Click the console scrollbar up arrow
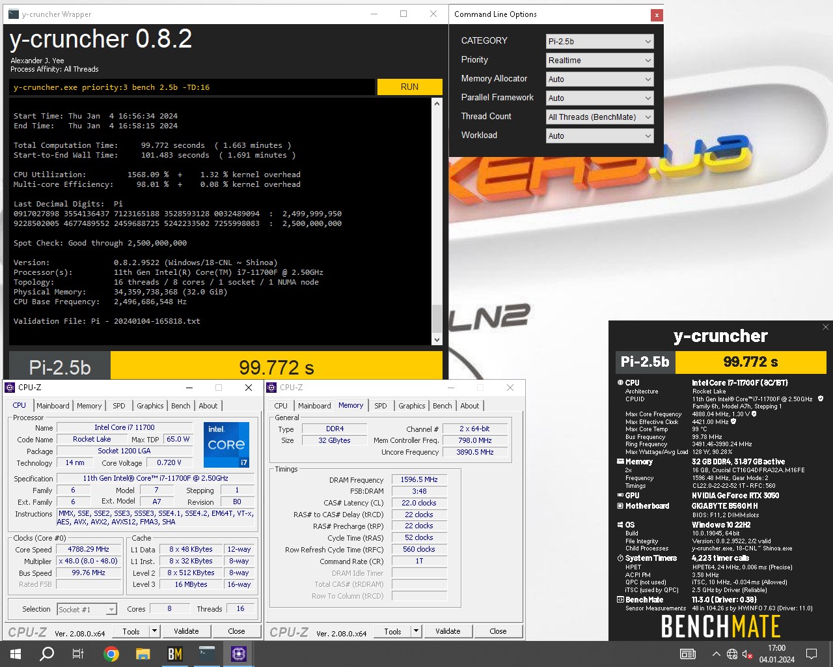The height and width of the screenshot is (667, 833). pos(437,103)
